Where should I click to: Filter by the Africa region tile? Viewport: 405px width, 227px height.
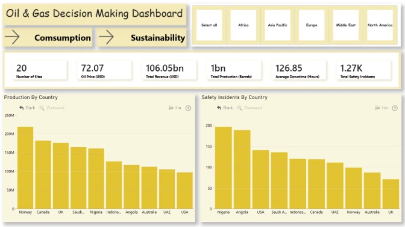point(243,25)
